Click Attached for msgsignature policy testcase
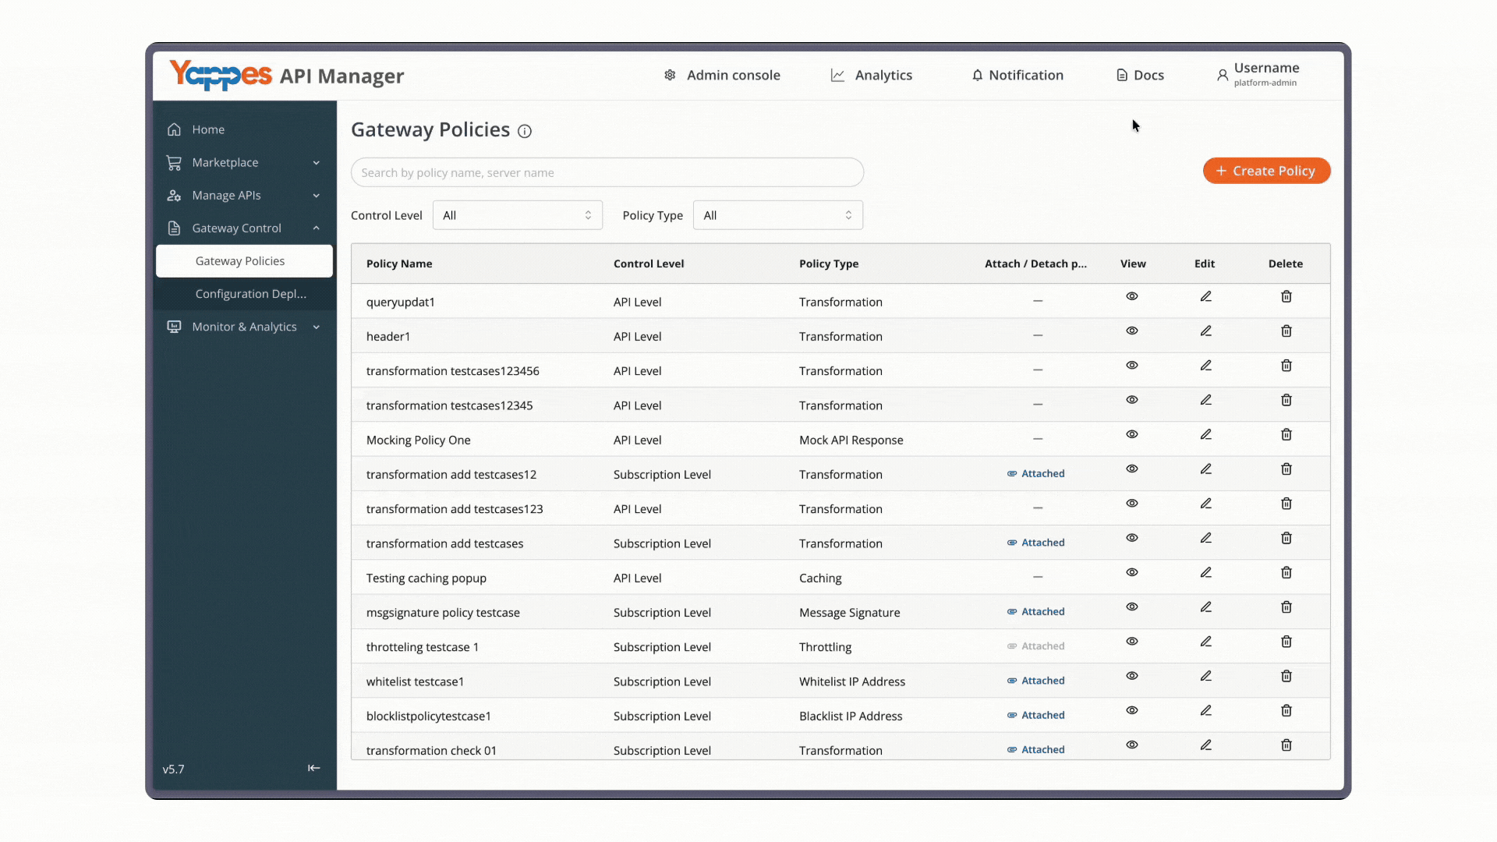The width and height of the screenshot is (1497, 842). click(1035, 611)
